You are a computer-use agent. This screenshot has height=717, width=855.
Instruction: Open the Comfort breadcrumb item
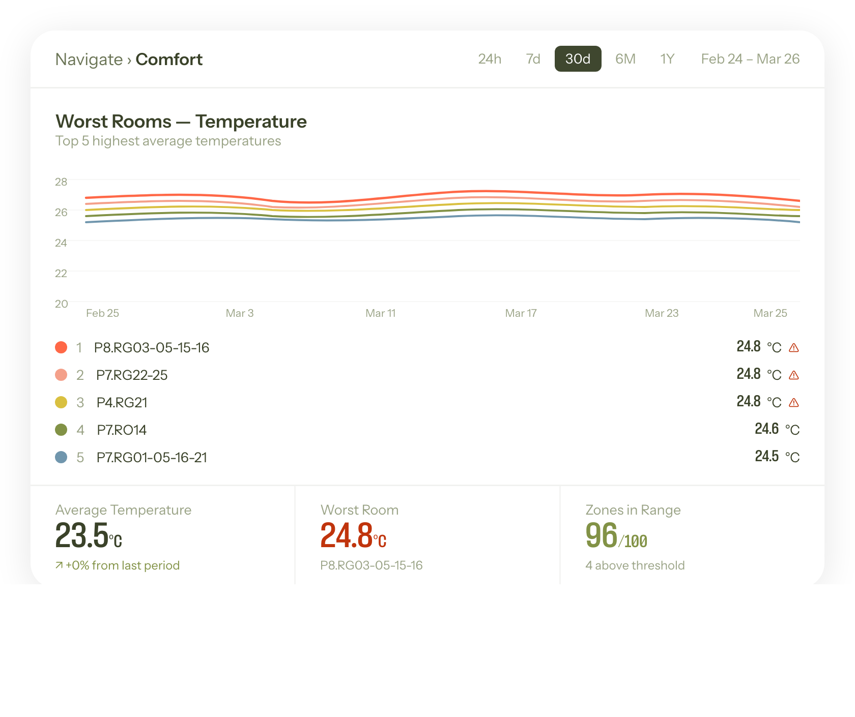tap(168, 59)
